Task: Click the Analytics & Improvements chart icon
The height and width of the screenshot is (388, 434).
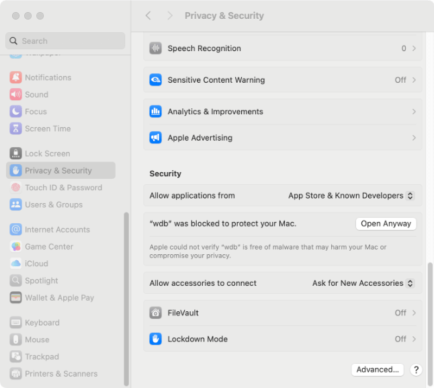Action: [x=156, y=112]
